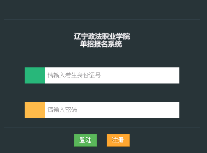Click the horizontal divider above the buttons
The width and height of the screenshot is (207, 153).
pyautogui.click(x=102, y=128)
